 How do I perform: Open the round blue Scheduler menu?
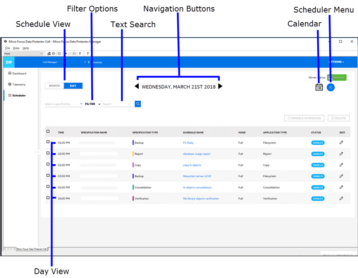(x=330, y=87)
